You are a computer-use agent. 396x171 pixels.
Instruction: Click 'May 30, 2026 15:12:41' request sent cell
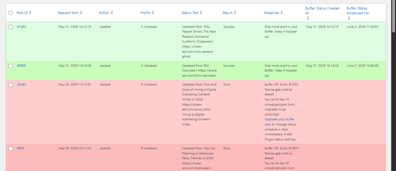click(x=75, y=85)
